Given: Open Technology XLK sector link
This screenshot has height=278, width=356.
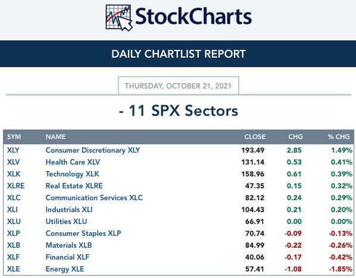Looking at the screenshot, I should (72, 174).
